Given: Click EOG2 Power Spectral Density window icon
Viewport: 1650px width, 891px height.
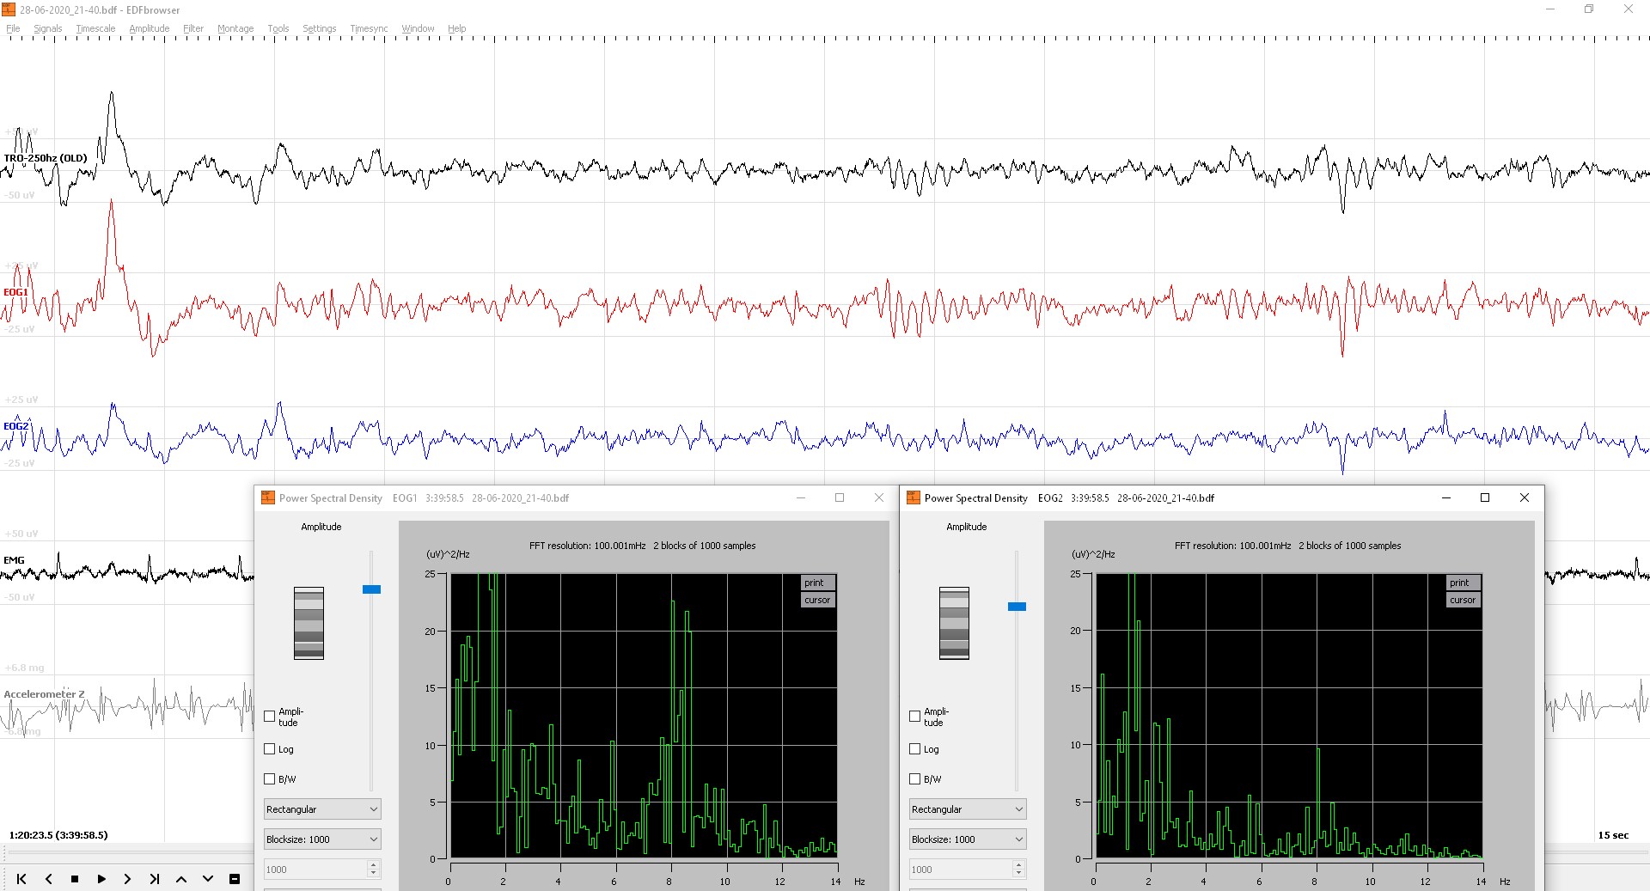Looking at the screenshot, I should coord(914,497).
